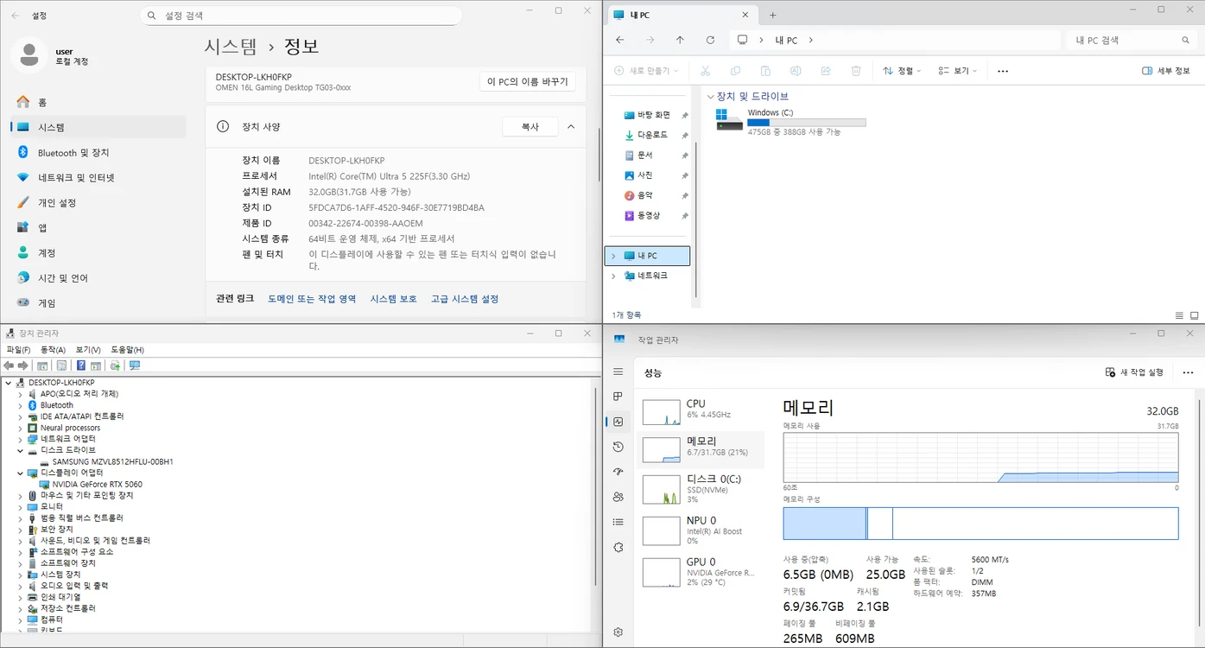Toggle the 세부 정보 details pane

point(1166,71)
